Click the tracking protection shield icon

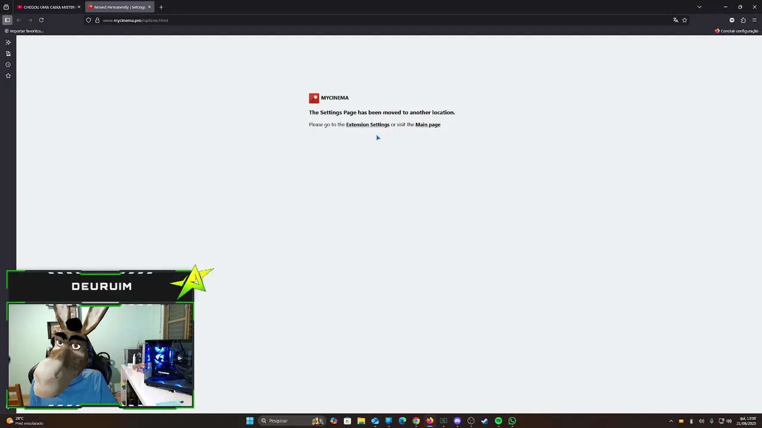coord(89,20)
